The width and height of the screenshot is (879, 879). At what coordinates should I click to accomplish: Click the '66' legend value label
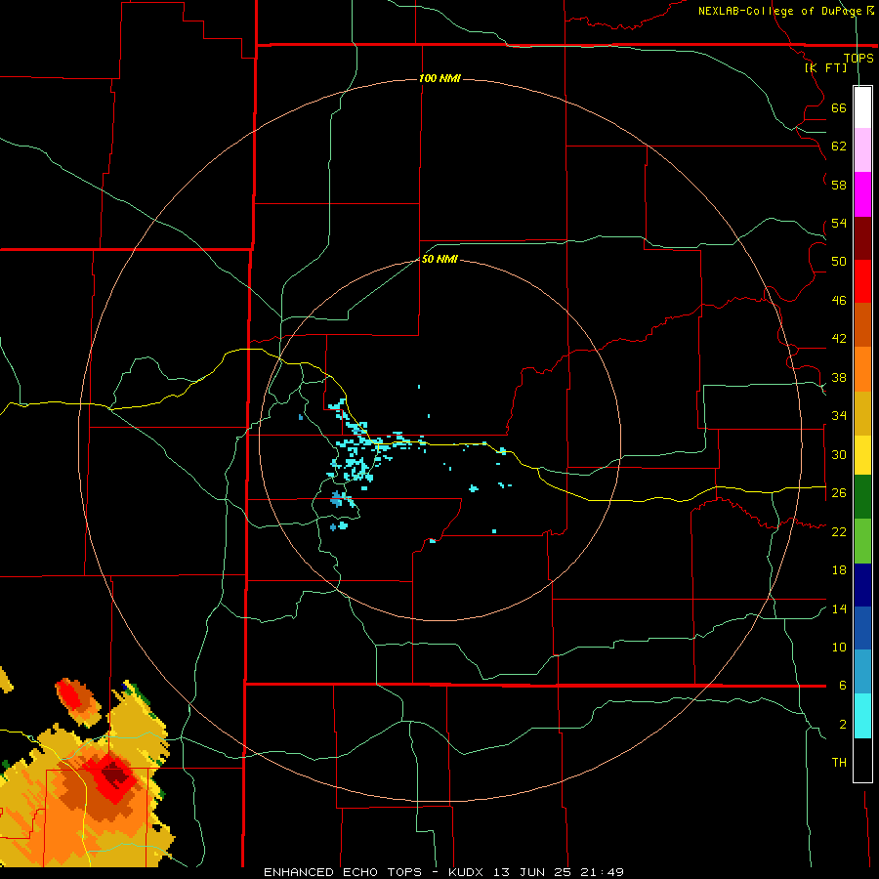839,107
